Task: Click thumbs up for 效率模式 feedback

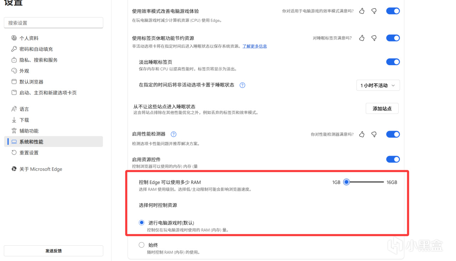Action: pos(362,11)
